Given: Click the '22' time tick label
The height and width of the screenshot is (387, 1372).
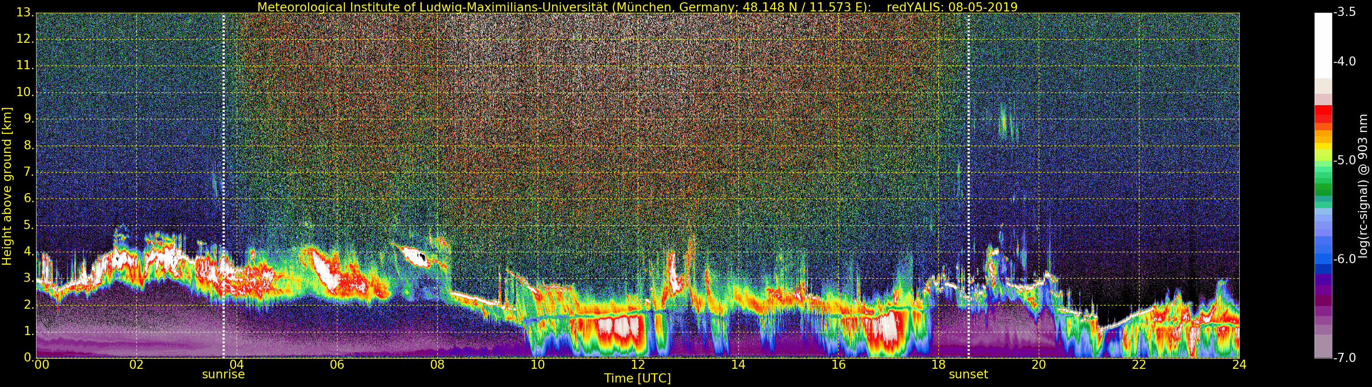Looking at the screenshot, I should click(x=1139, y=364).
